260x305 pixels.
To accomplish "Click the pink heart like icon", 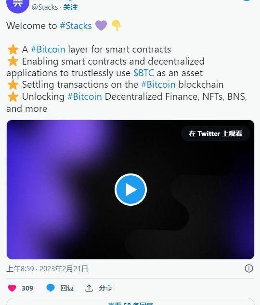I will (12, 288).
